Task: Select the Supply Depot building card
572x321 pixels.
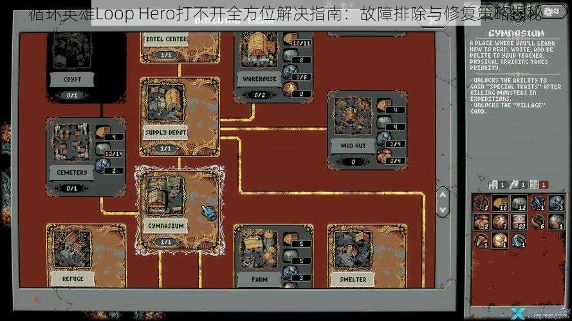Action: click(180, 117)
